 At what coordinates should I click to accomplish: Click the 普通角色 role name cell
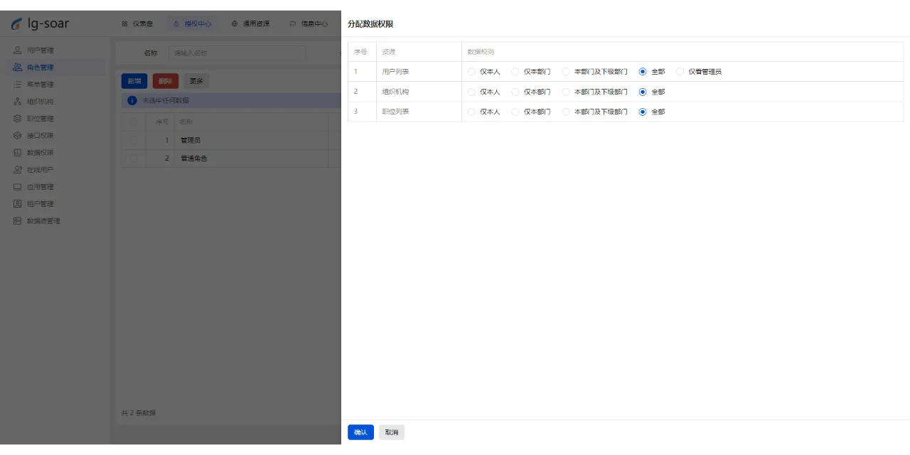[250, 159]
